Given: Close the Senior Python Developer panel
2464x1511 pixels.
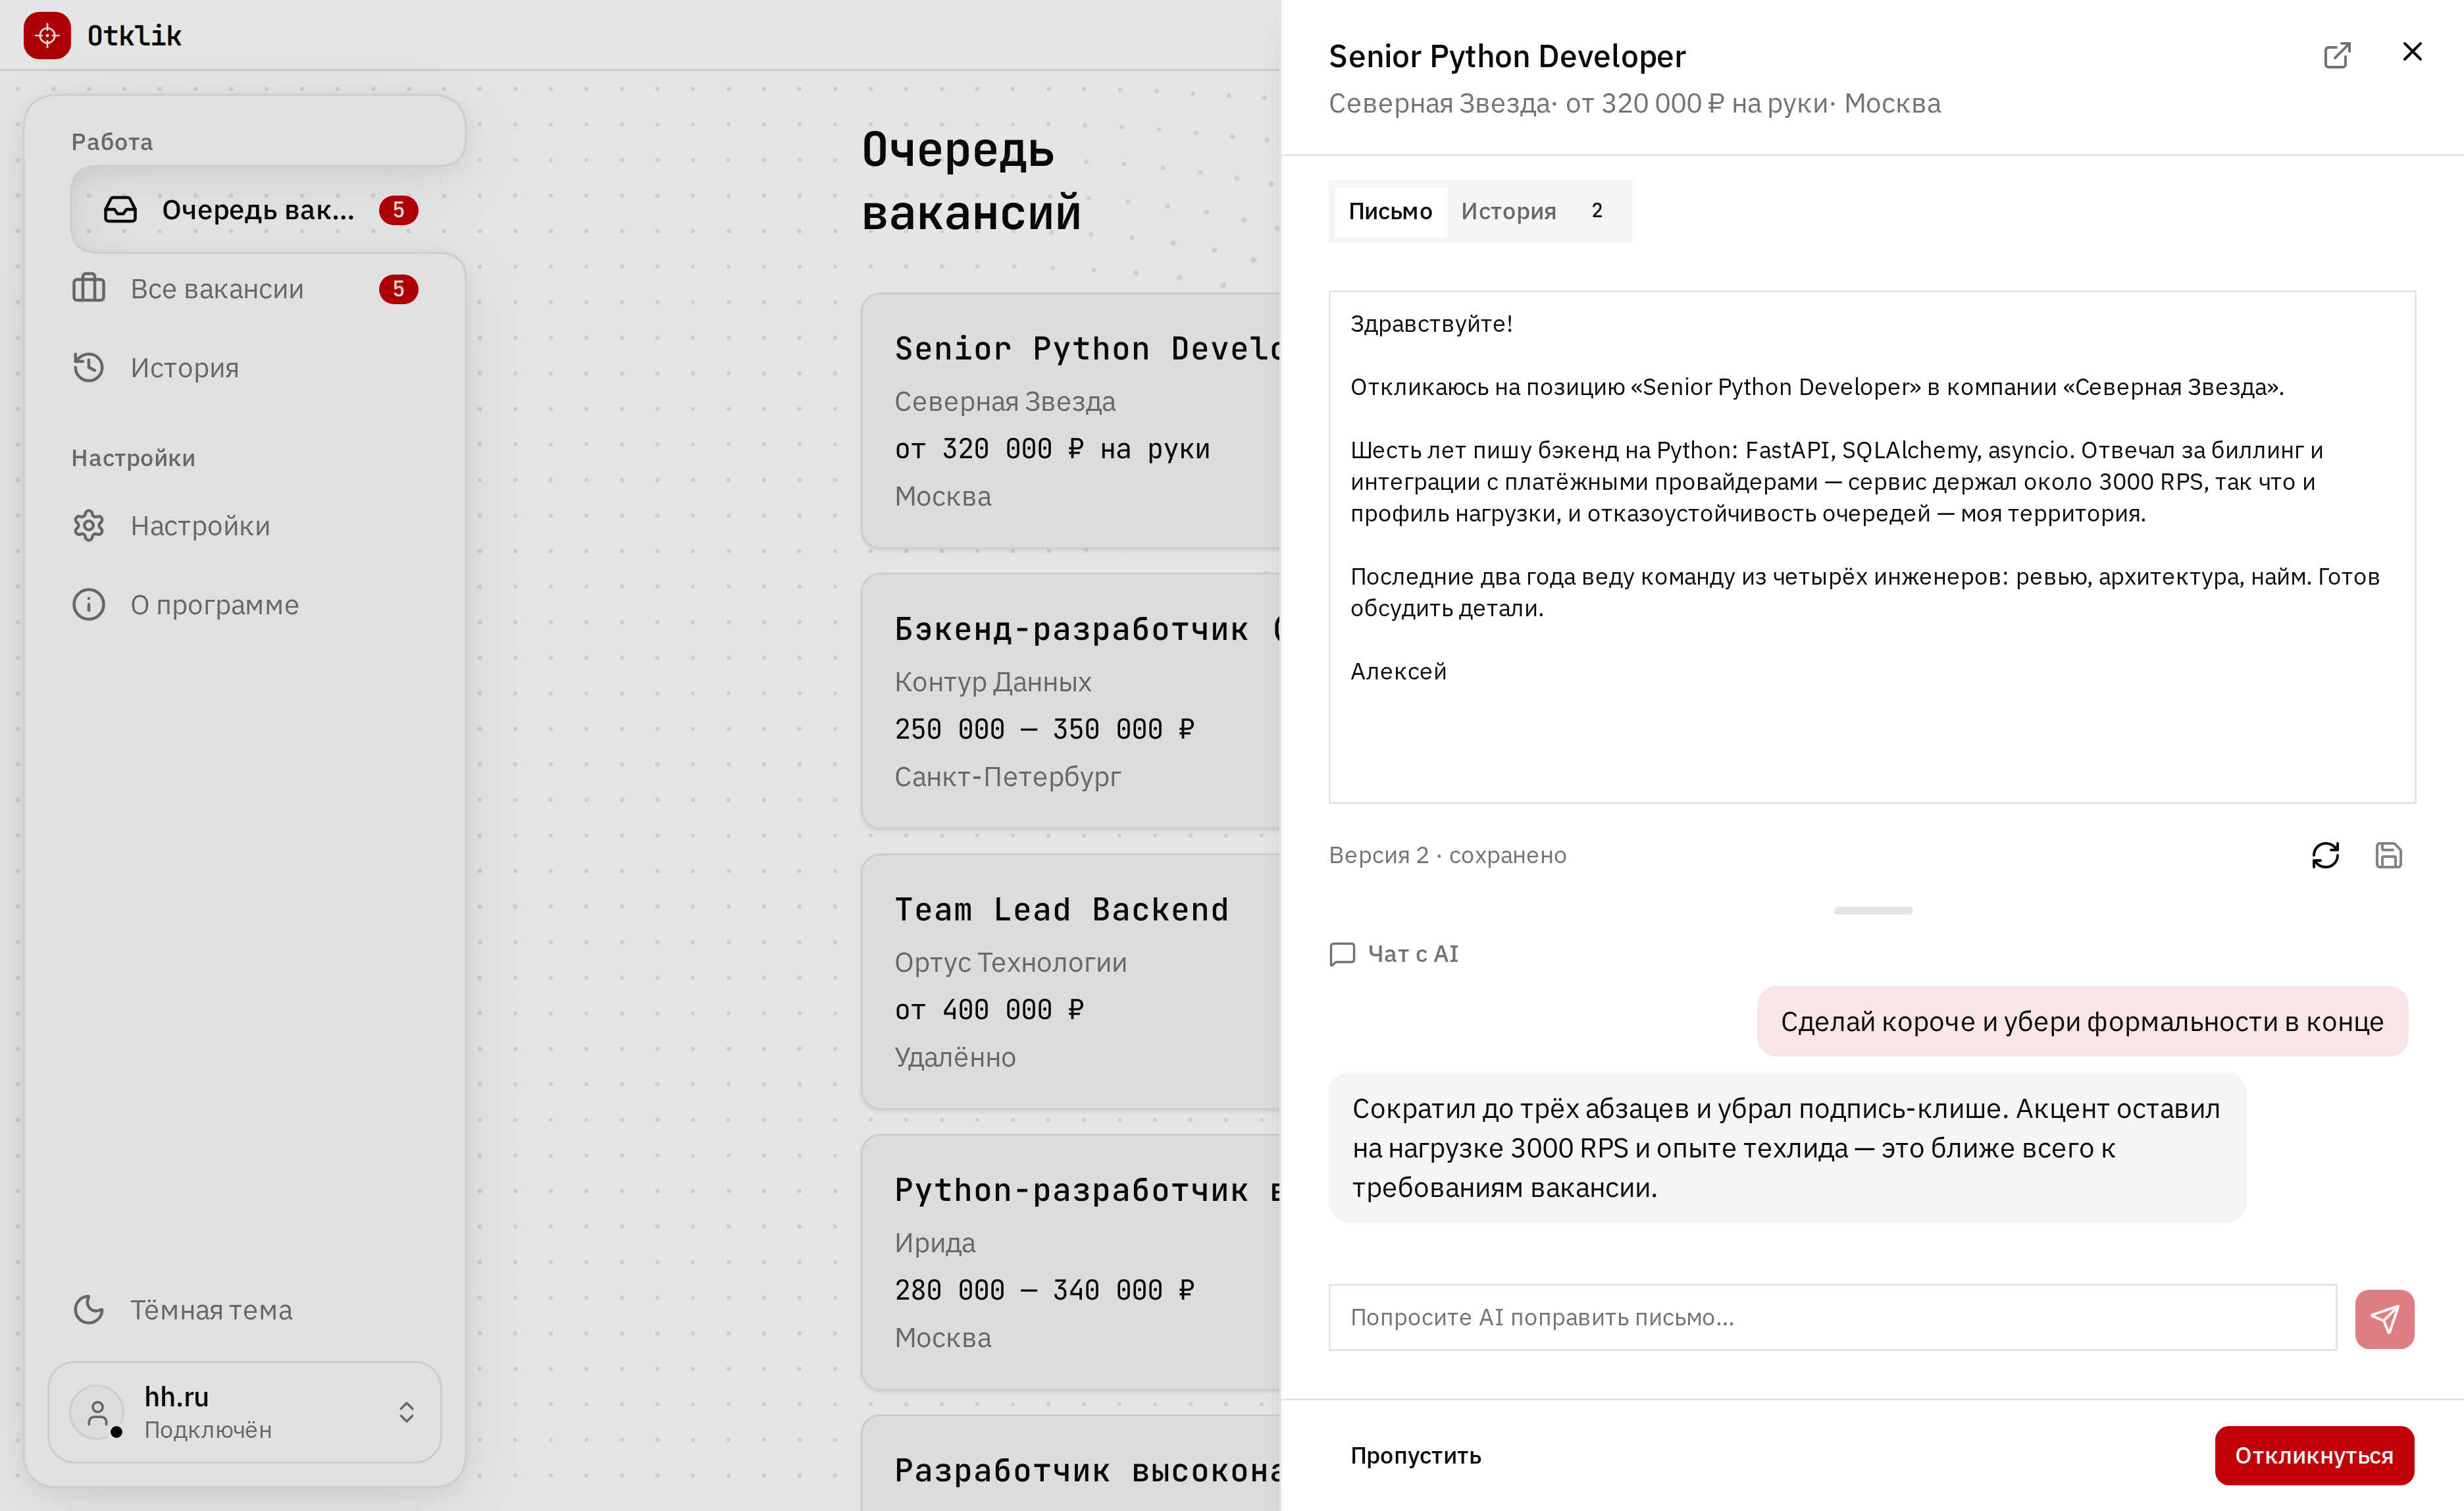Looking at the screenshot, I should pos(2411,52).
